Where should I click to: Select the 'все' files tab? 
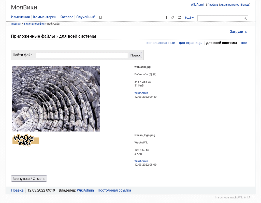[244, 43]
